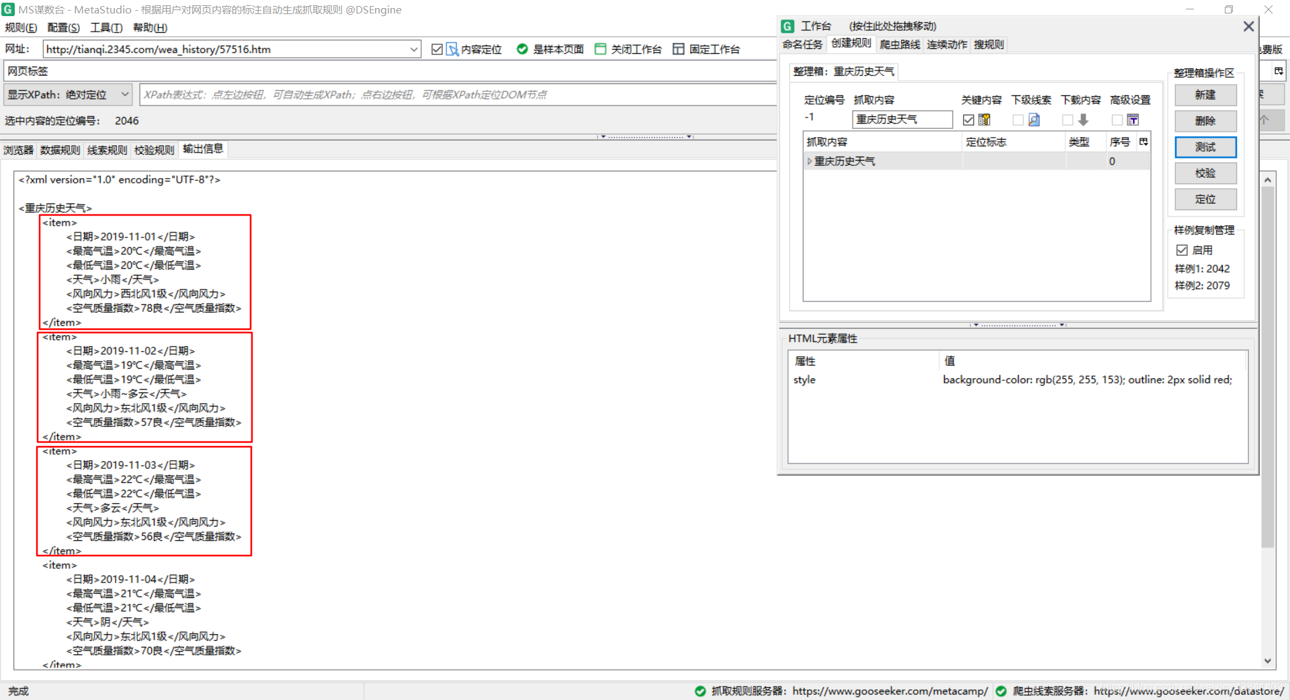The image size is (1290, 700).
Task: Click the 定位标志 column header
Action: [1014, 142]
